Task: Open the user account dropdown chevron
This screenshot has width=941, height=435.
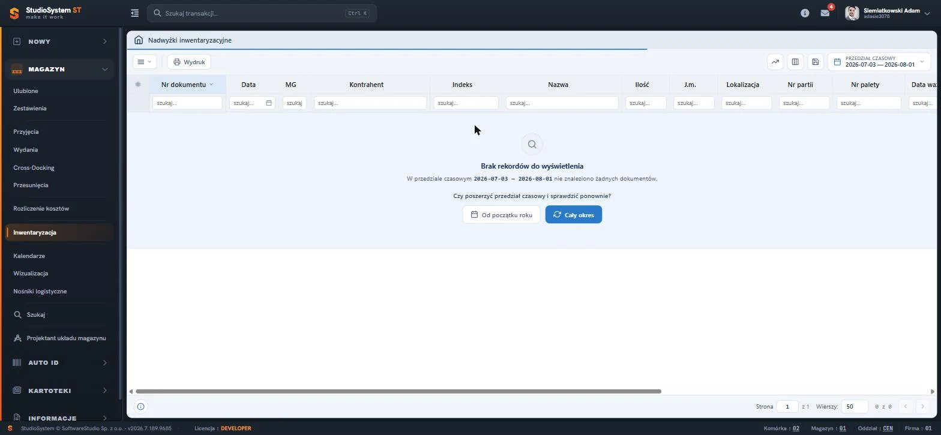Action: (927, 13)
